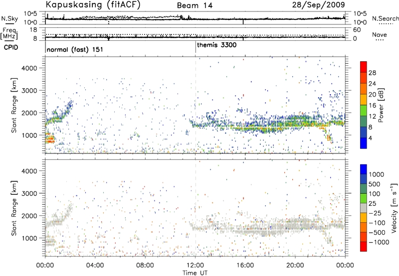Click the 'Nave' legend label
399x276 pixels.
click(380, 35)
